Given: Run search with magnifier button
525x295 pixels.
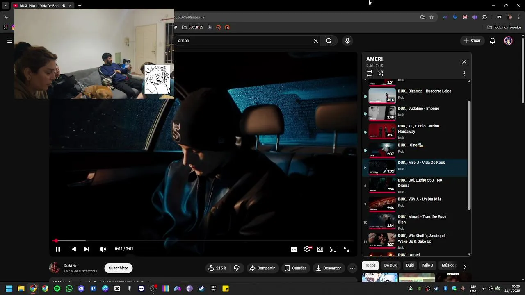Looking at the screenshot, I should (329, 41).
